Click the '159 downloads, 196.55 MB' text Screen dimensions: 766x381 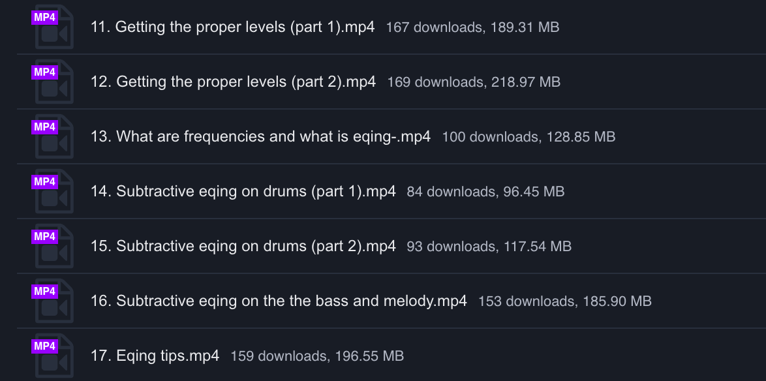coord(317,356)
